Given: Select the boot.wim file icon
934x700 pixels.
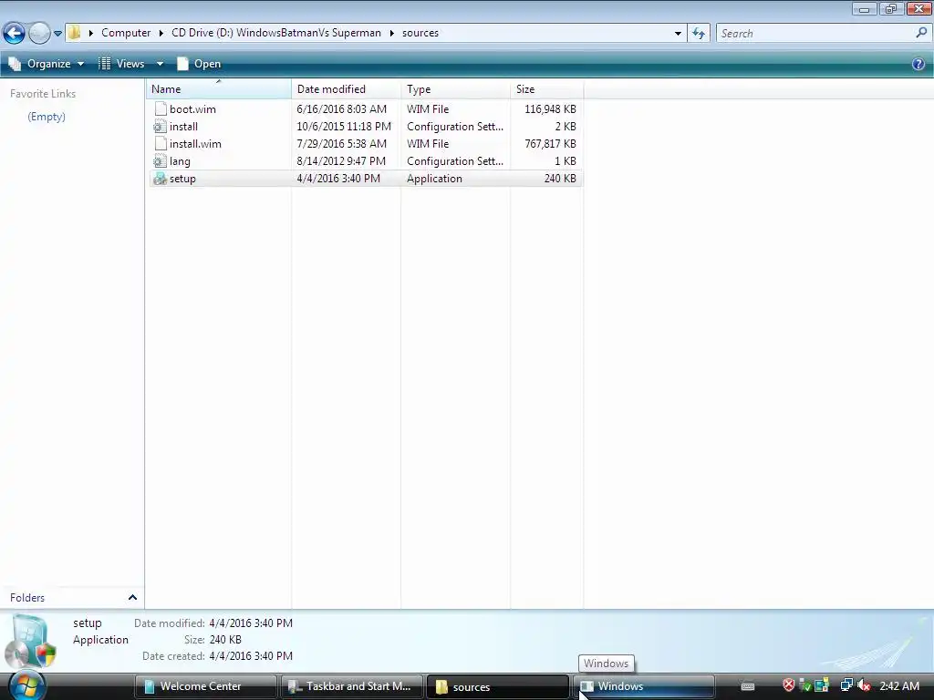Looking at the screenshot, I should (161, 109).
